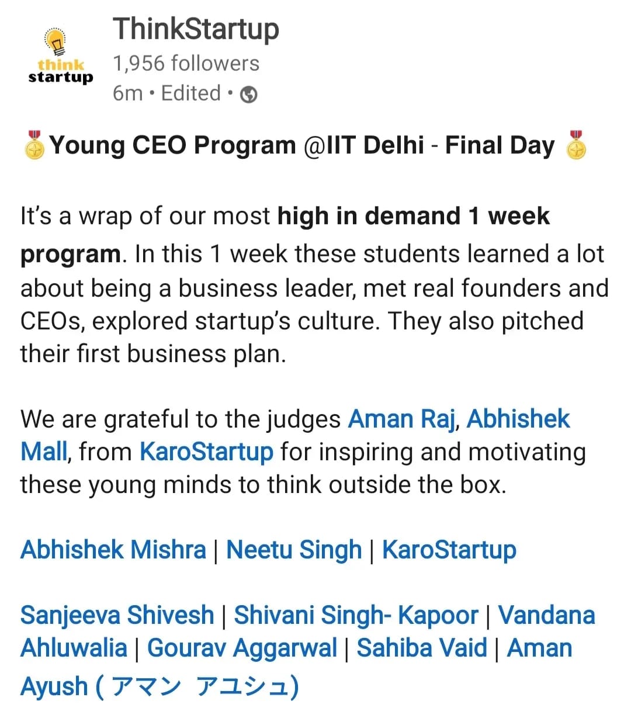
Task: Click the 6m Edited timestamp
Action: click(167, 93)
